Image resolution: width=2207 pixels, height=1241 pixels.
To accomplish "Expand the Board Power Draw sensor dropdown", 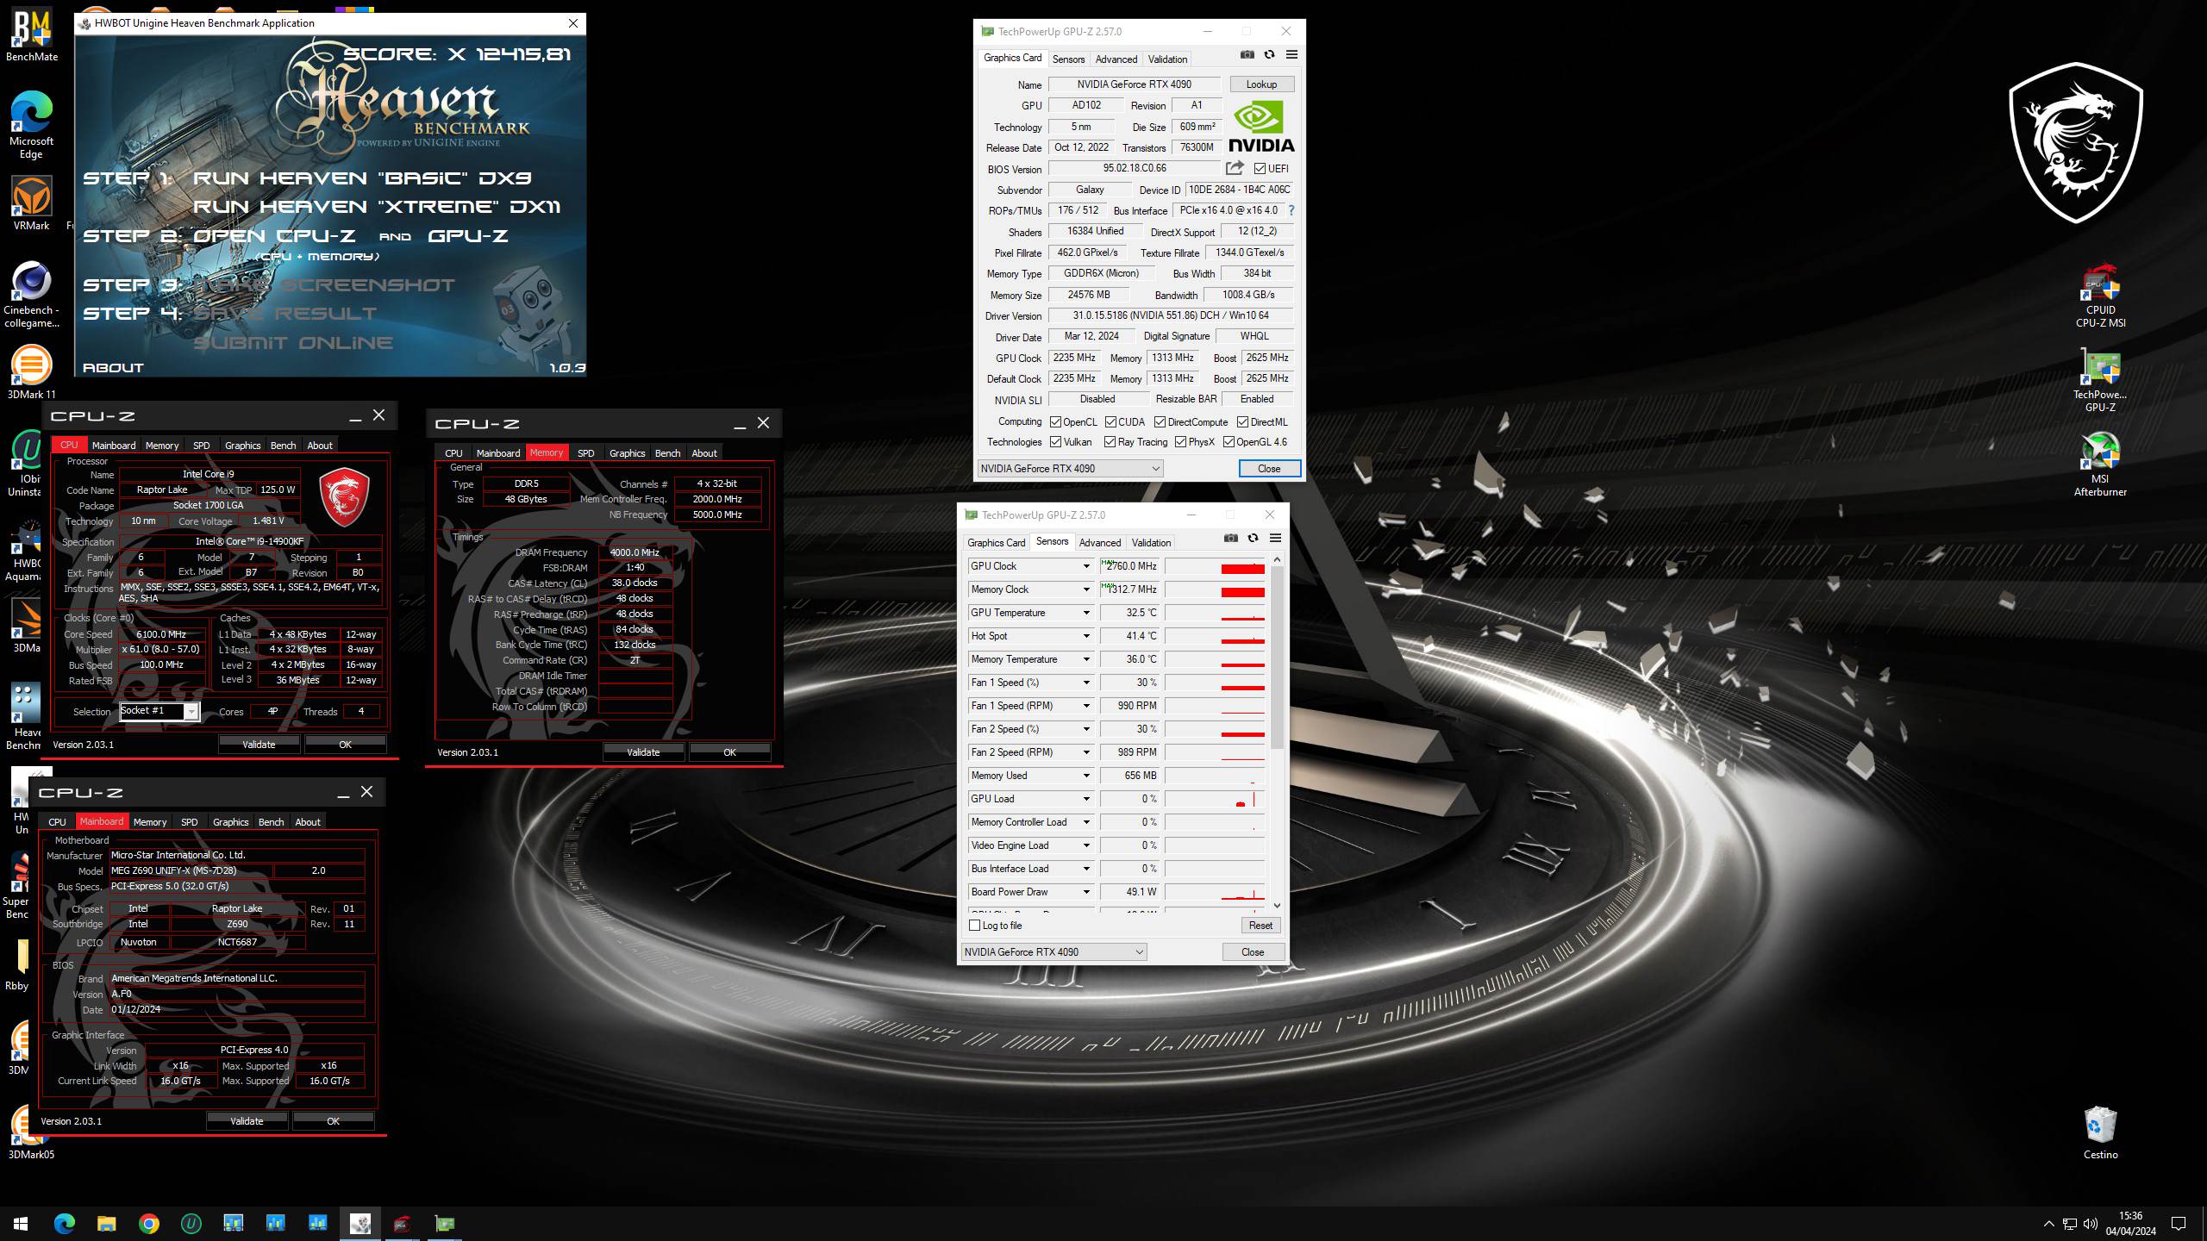I will pyautogui.click(x=1086, y=892).
